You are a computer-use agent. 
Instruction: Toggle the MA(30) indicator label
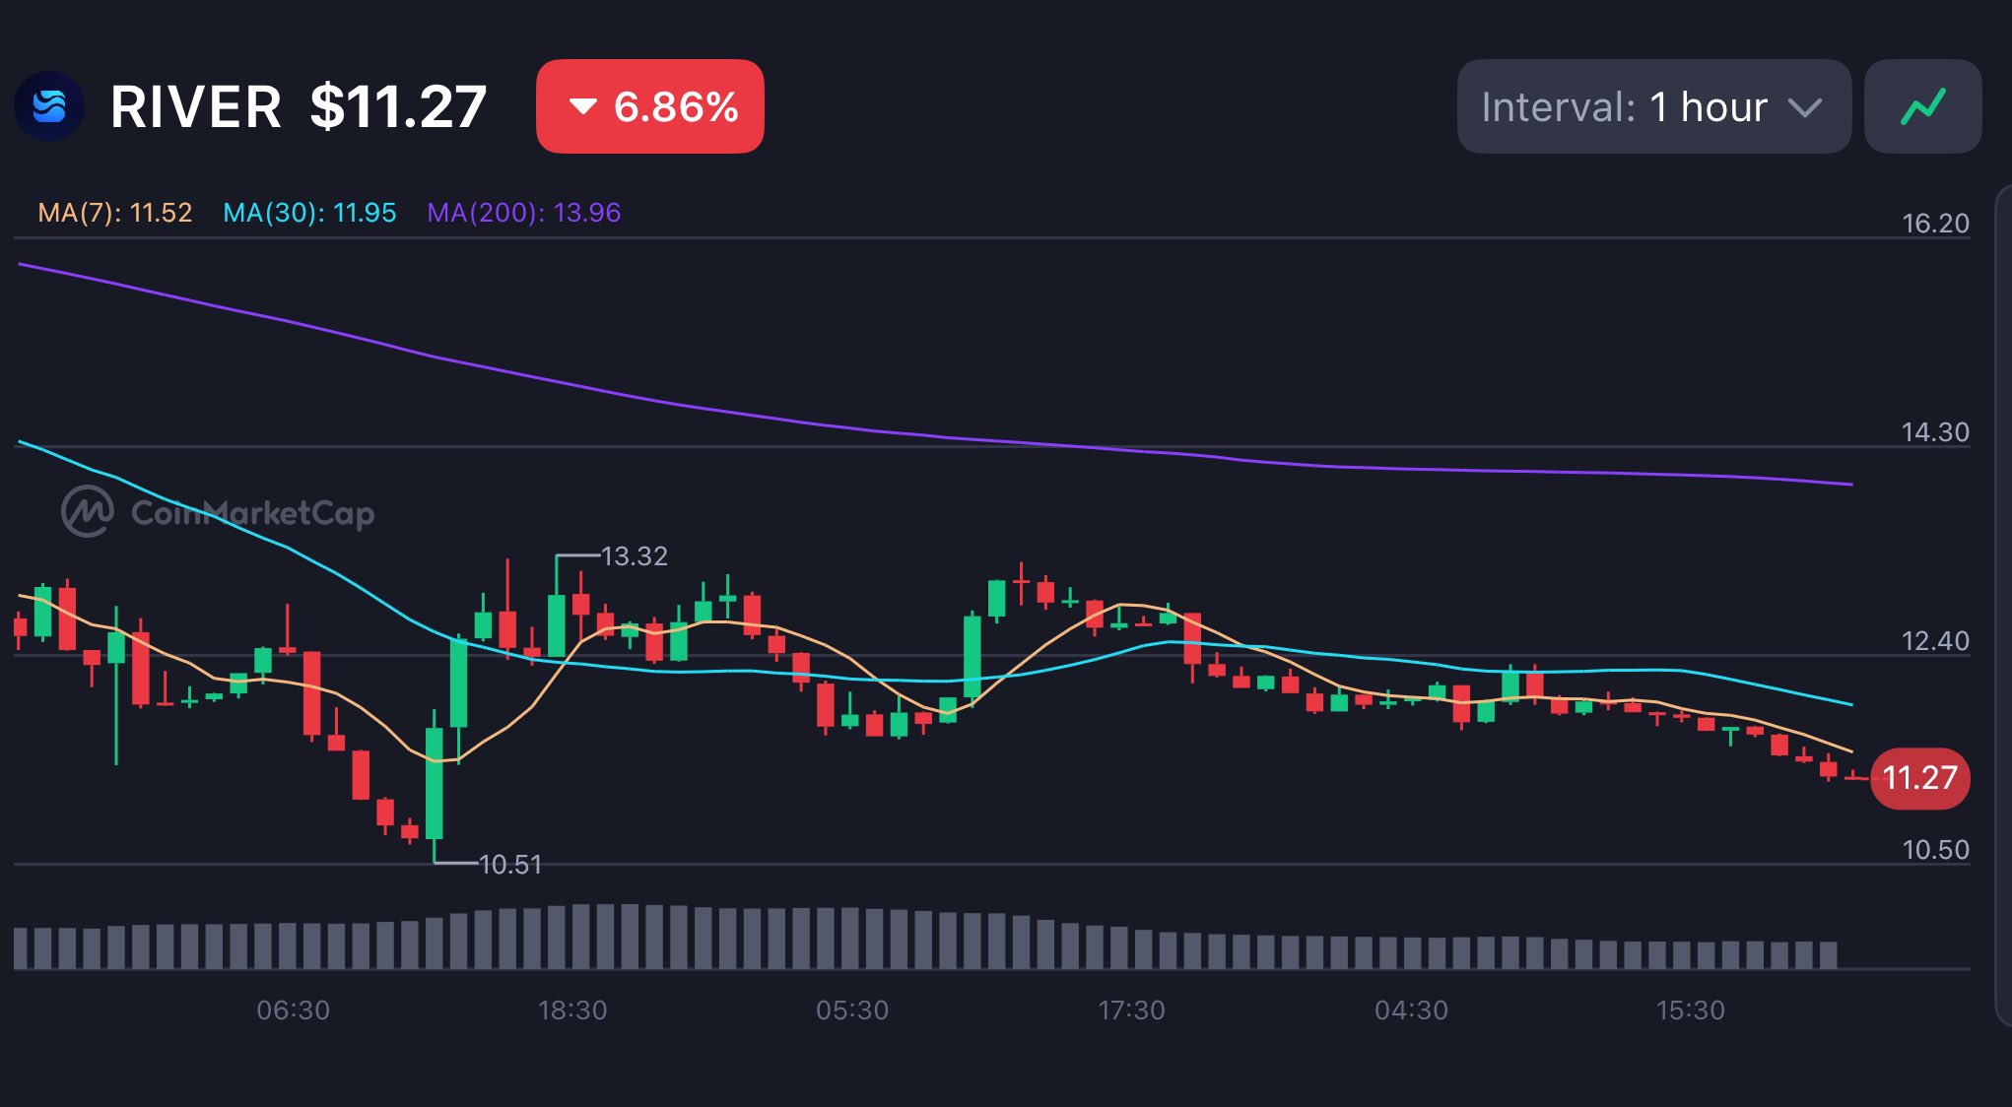pyautogui.click(x=309, y=213)
